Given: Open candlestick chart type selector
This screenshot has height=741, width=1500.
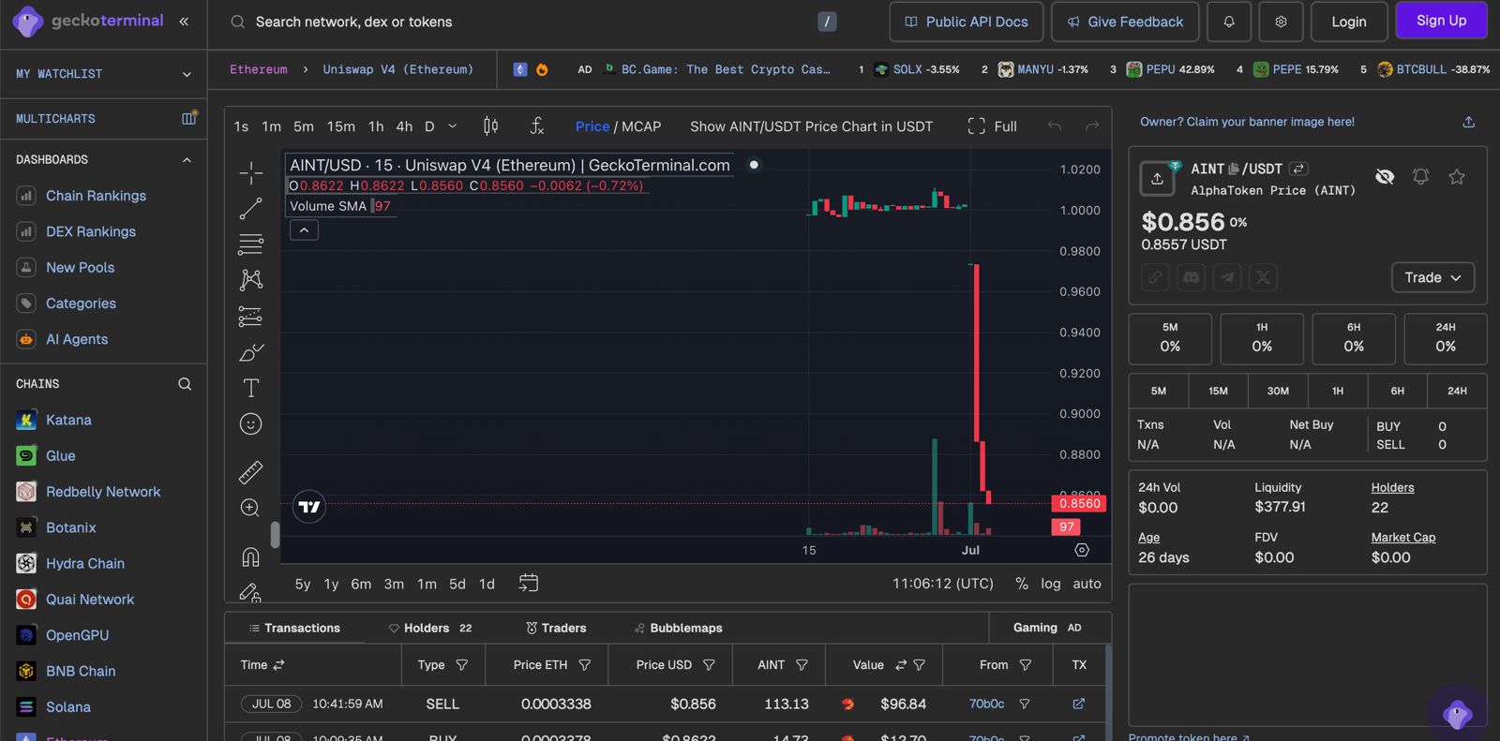Looking at the screenshot, I should (x=490, y=126).
